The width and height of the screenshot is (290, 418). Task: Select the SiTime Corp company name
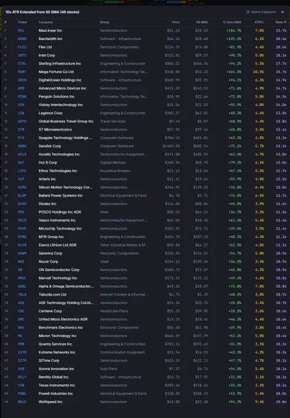point(49,361)
